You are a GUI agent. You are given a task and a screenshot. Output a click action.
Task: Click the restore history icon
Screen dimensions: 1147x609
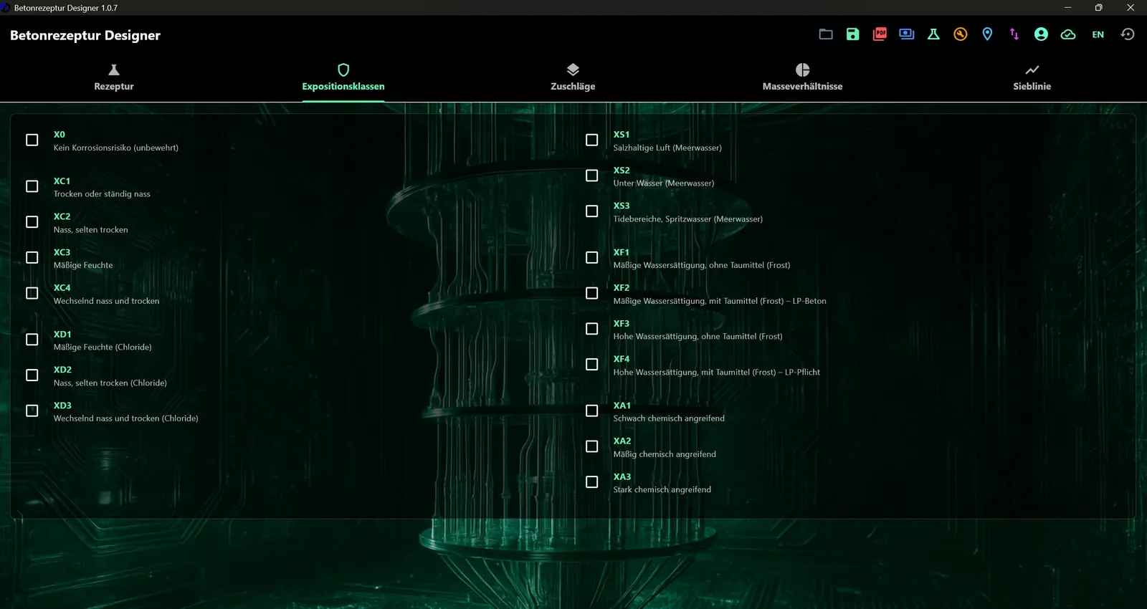[1128, 34]
